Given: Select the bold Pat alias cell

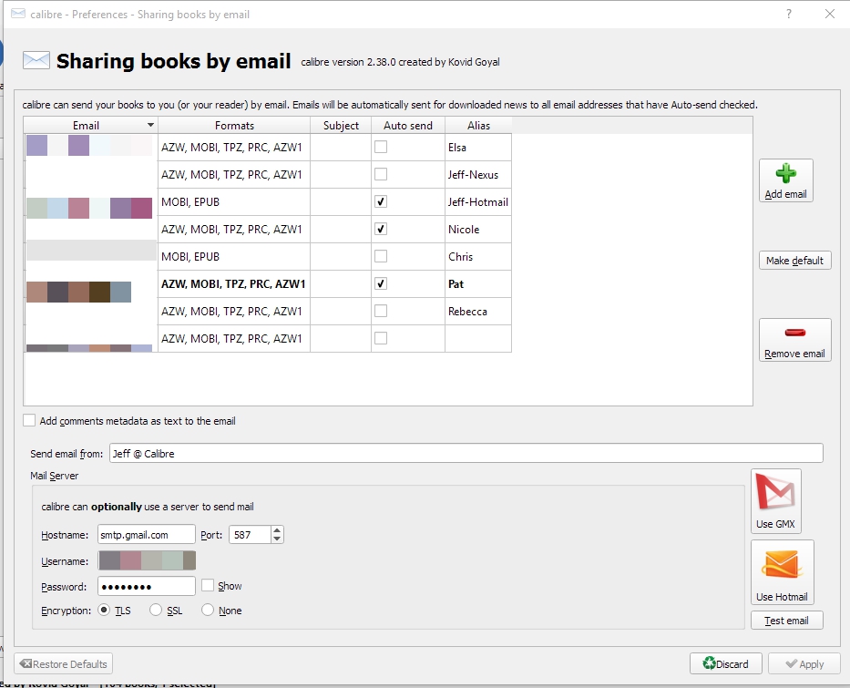Looking at the screenshot, I should [x=478, y=284].
